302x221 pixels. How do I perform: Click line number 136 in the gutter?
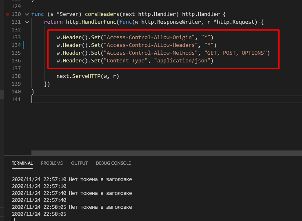click(16, 61)
